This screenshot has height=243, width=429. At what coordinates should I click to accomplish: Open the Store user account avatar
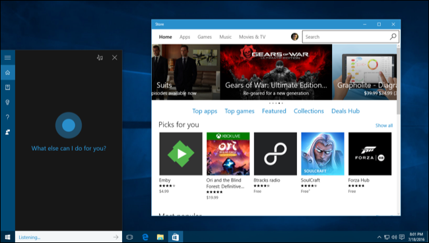coord(294,37)
